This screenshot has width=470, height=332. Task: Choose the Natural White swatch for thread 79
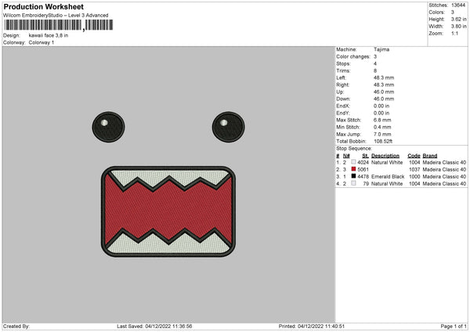point(353,183)
